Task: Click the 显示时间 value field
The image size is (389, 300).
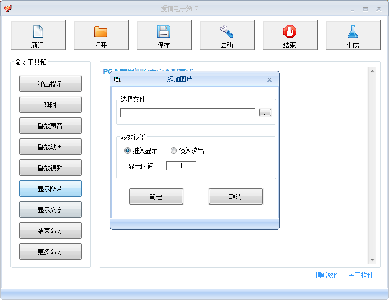Action: pyautogui.click(x=181, y=166)
